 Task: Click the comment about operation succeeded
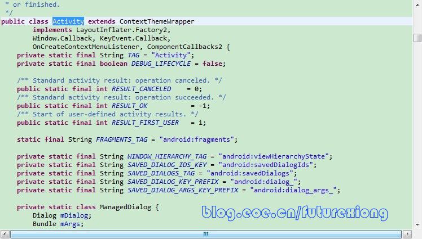coord(121,97)
